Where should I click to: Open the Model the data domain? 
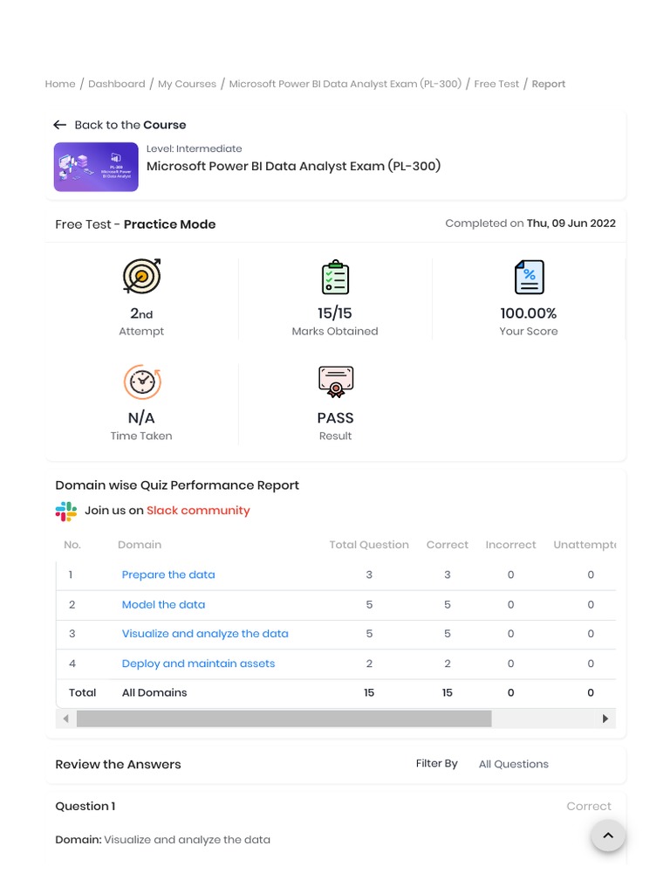[163, 604]
